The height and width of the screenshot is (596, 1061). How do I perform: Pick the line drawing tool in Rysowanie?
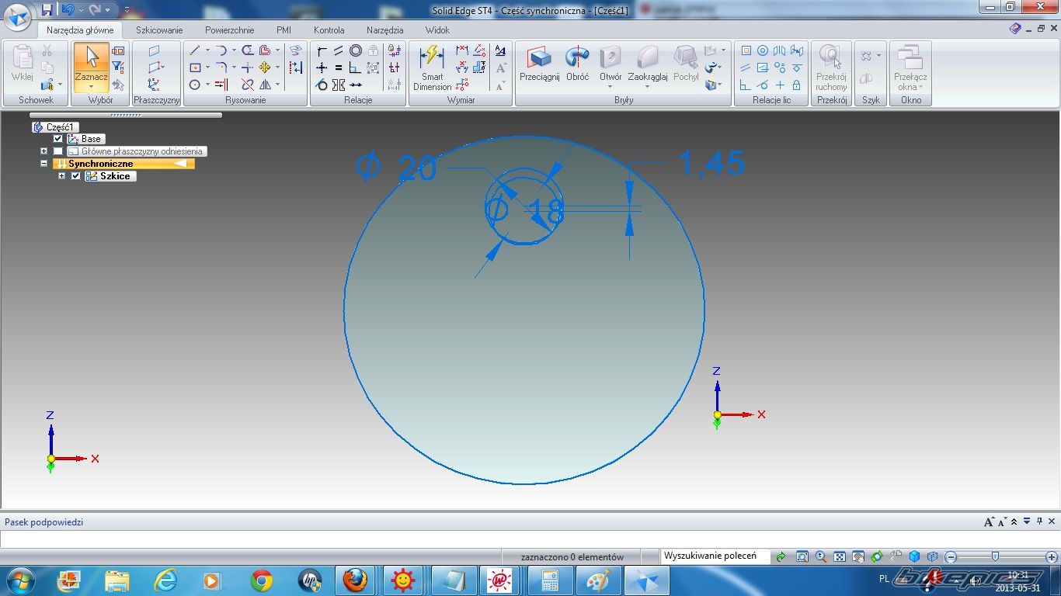(x=195, y=50)
